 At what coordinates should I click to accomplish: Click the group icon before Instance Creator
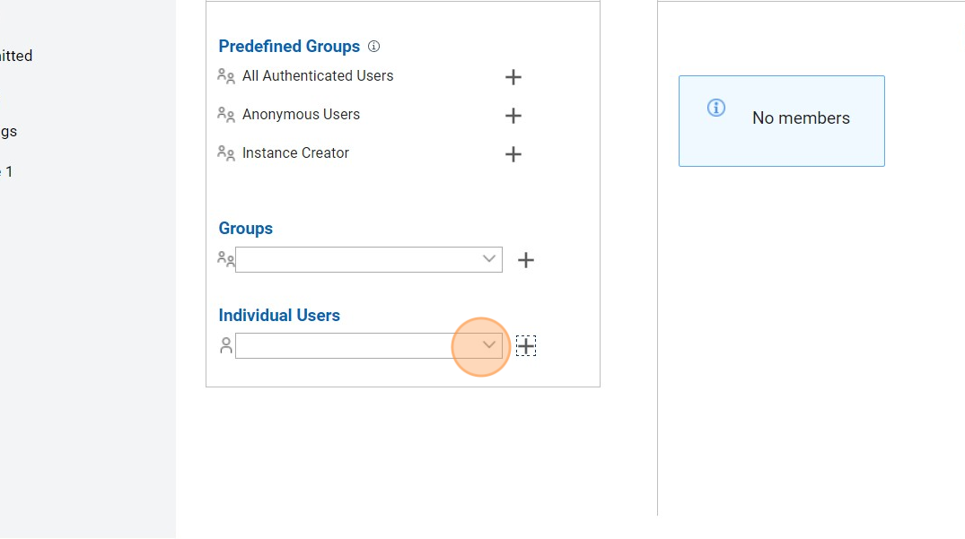[x=226, y=153]
